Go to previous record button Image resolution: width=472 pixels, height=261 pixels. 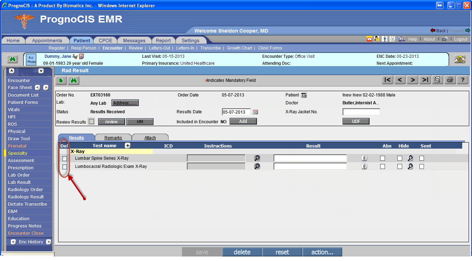(x=400, y=80)
